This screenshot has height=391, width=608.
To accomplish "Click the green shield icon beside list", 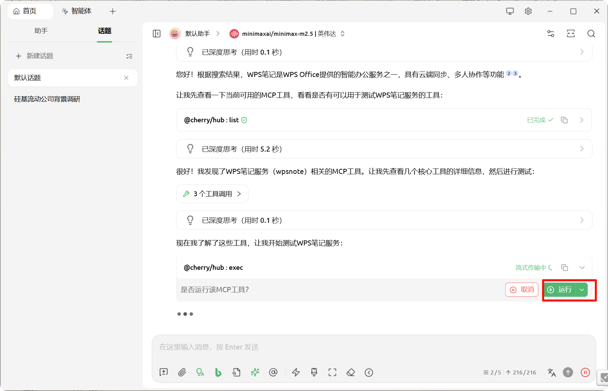I will click(x=244, y=120).
